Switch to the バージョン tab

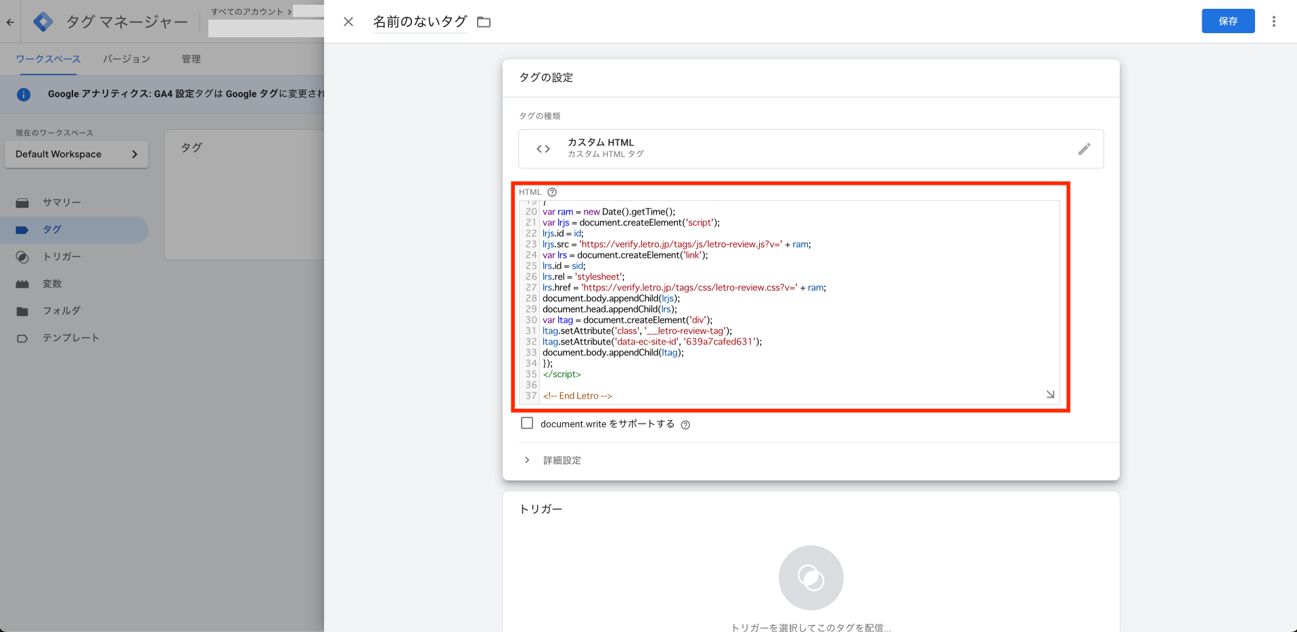click(127, 59)
